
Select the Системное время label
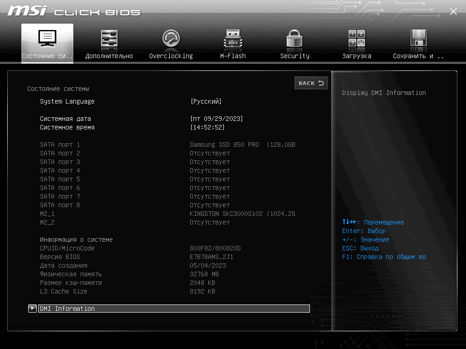click(67, 127)
